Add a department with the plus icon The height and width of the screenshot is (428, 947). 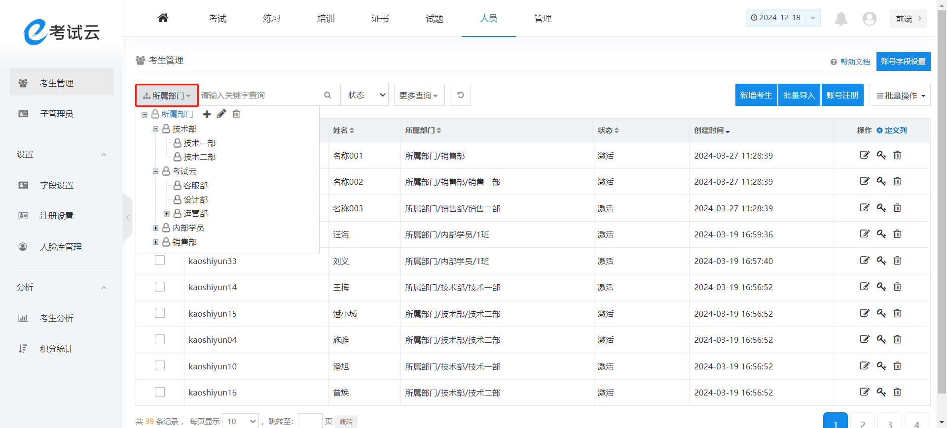tap(207, 114)
